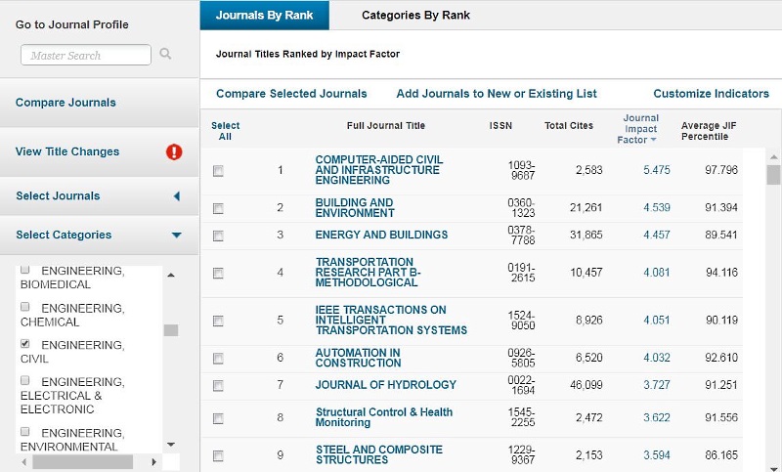The height and width of the screenshot is (472, 782).
Task: Open Transportation Research Part B-Methodological profile
Action: pos(369,272)
